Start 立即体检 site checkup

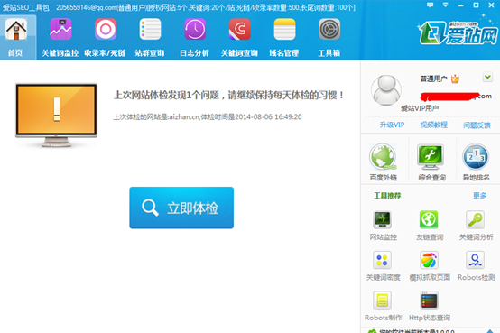click(181, 208)
